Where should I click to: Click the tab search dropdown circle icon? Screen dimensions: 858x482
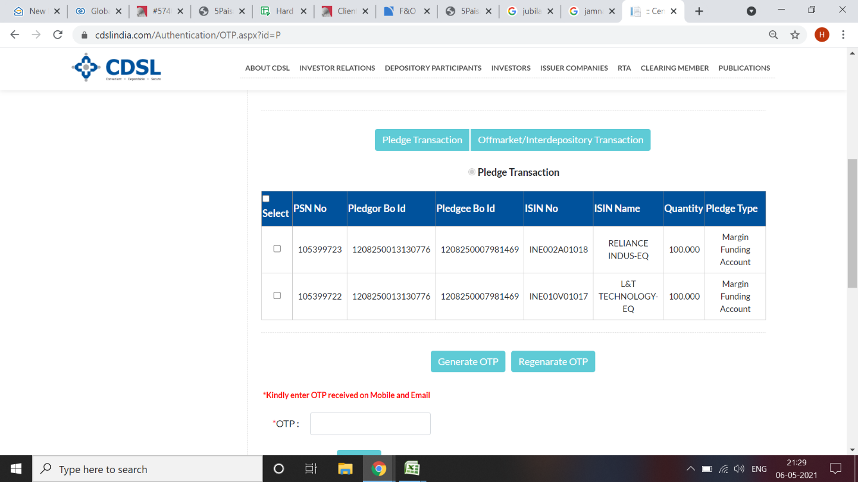751,11
